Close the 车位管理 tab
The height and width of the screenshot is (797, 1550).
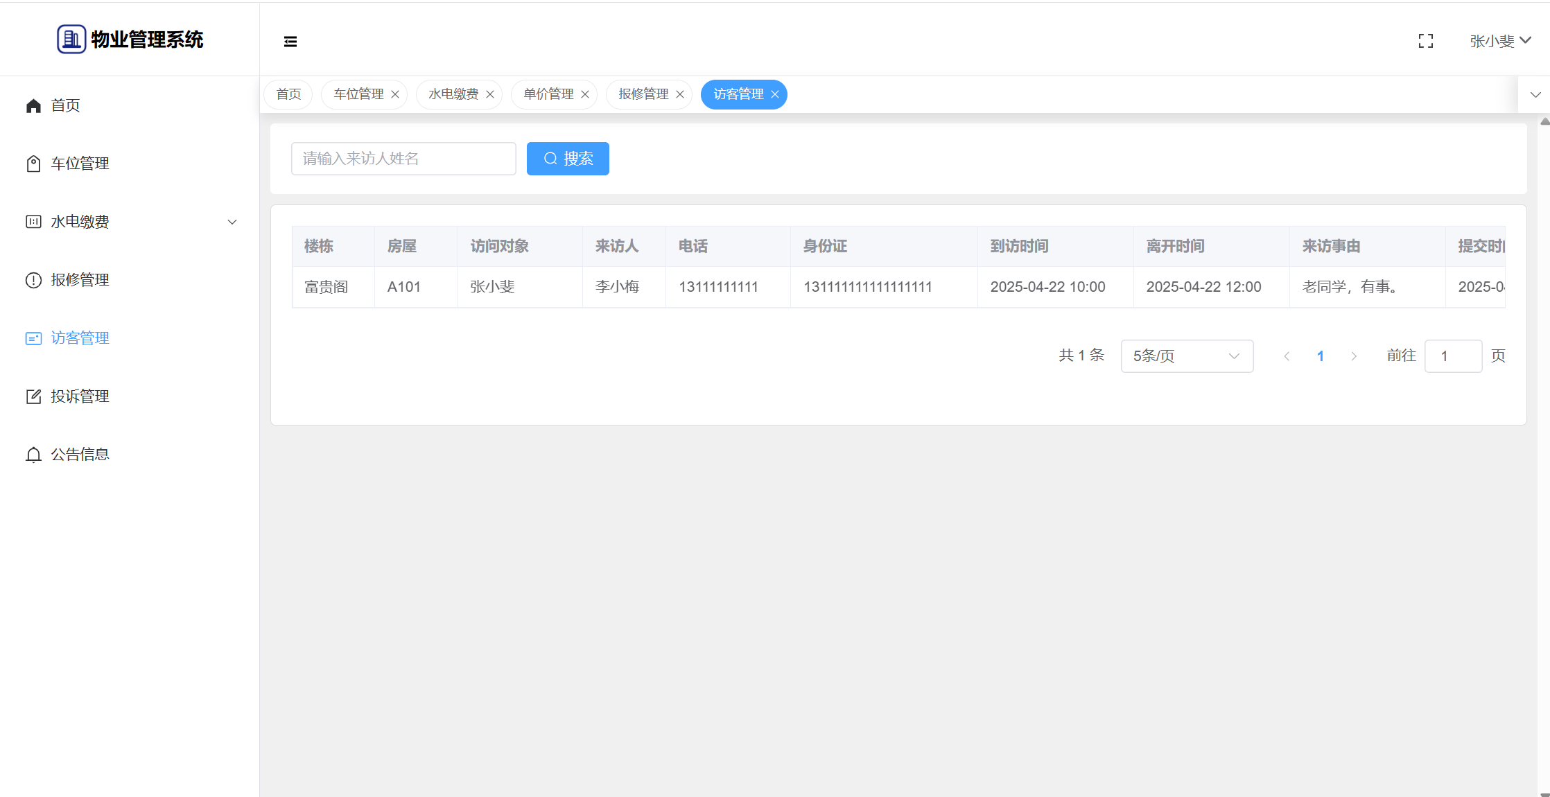pos(395,94)
